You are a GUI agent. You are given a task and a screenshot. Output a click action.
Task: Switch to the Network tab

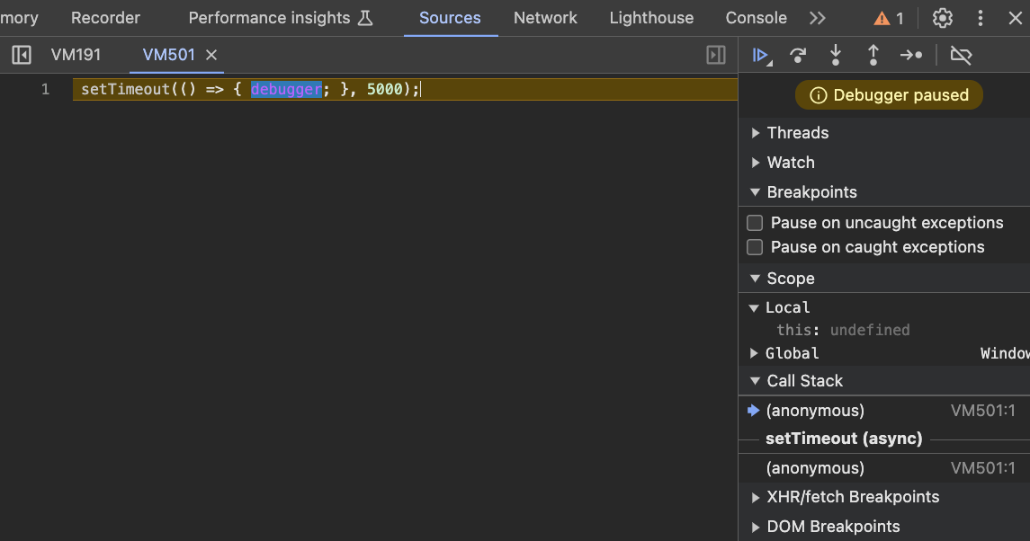pyautogui.click(x=545, y=17)
